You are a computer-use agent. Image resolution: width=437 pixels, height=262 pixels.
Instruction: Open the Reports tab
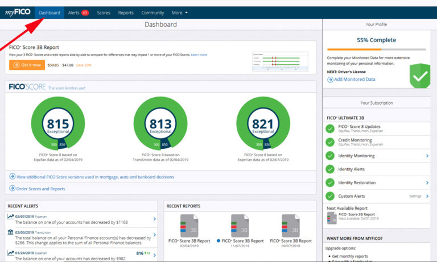[x=126, y=13]
